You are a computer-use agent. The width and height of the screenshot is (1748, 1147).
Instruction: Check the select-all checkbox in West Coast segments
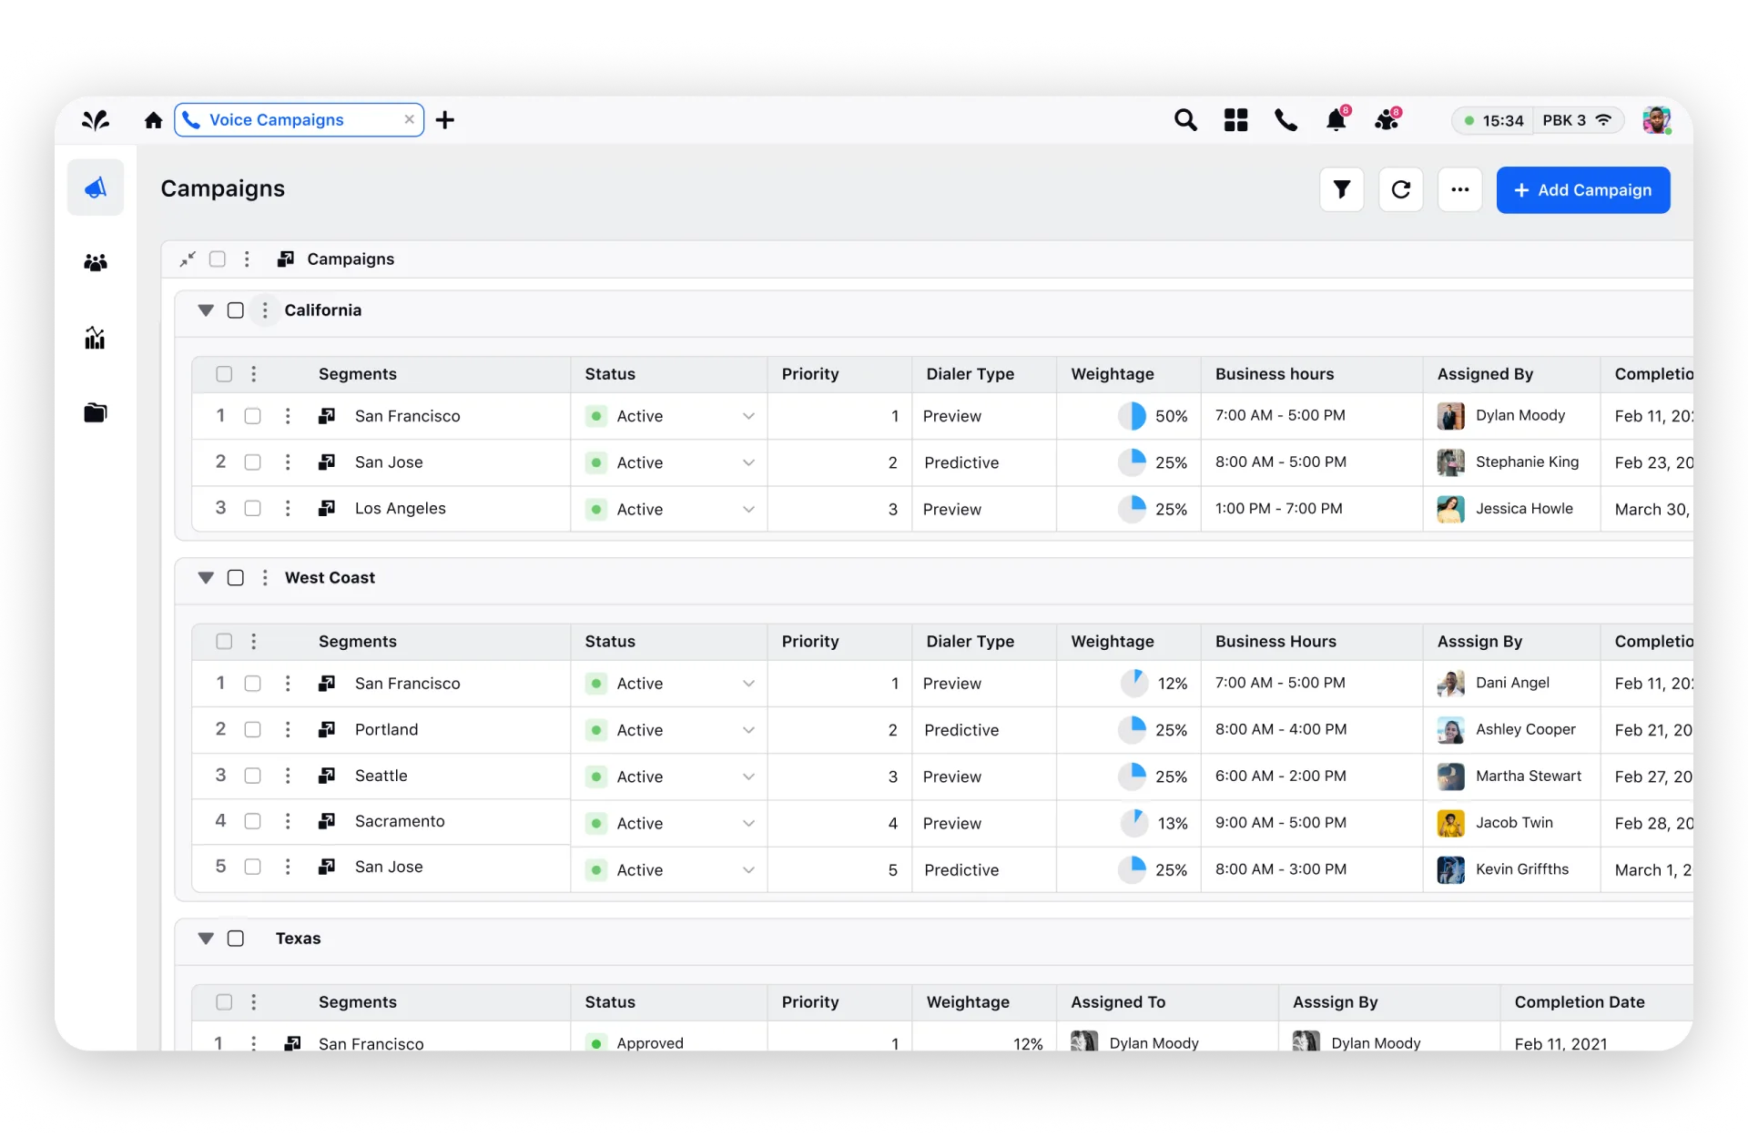coord(224,641)
